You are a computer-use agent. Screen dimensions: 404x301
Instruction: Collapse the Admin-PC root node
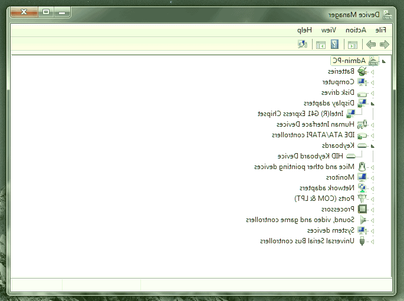click(383, 61)
